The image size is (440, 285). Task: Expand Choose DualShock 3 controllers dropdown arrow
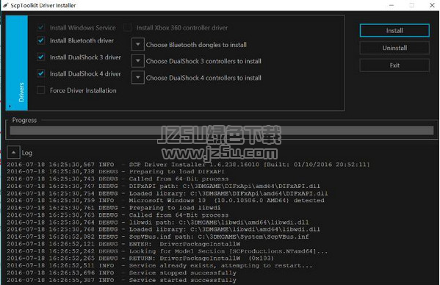[138, 61]
